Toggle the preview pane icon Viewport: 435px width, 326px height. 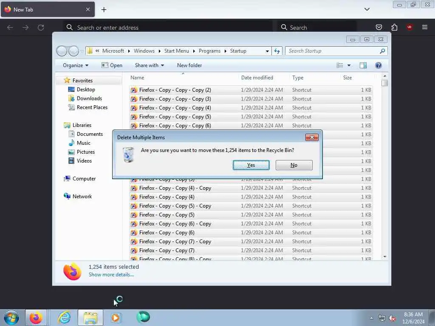(x=363, y=65)
